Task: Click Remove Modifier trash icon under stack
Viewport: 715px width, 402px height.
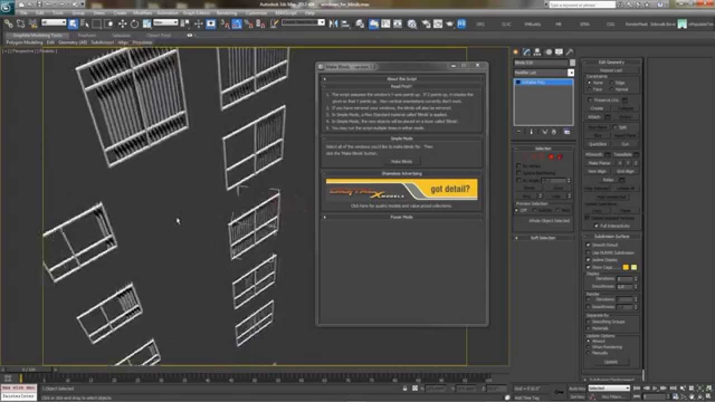Action: click(x=554, y=132)
